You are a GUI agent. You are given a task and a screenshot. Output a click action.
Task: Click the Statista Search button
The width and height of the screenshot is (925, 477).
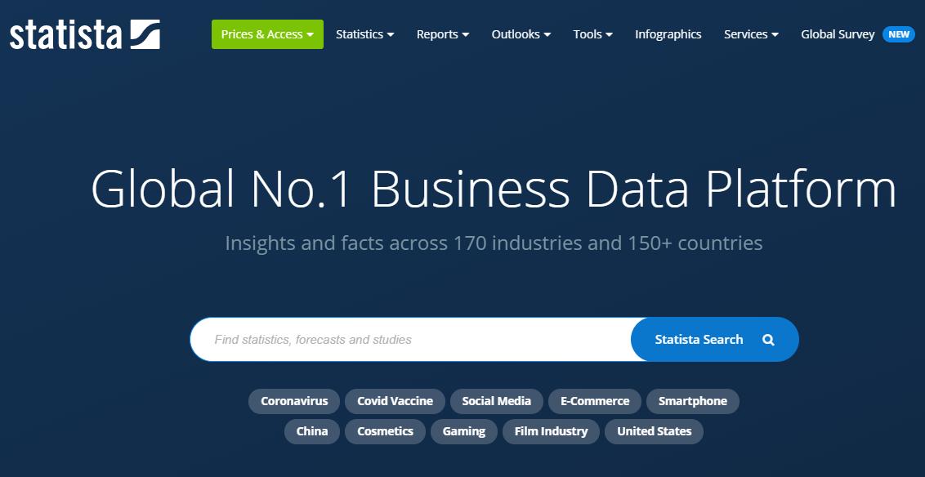tap(714, 340)
